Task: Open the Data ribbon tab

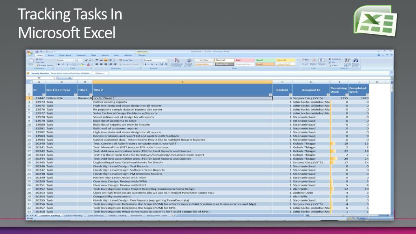Action: pos(94,55)
